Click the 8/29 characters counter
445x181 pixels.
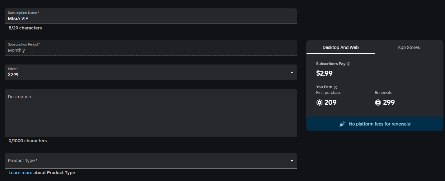[25, 28]
